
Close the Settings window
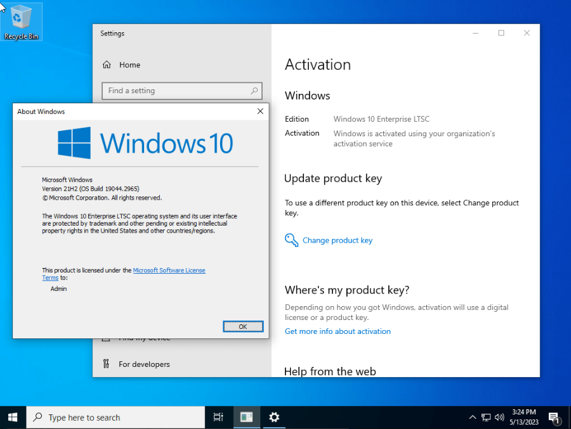(527, 33)
